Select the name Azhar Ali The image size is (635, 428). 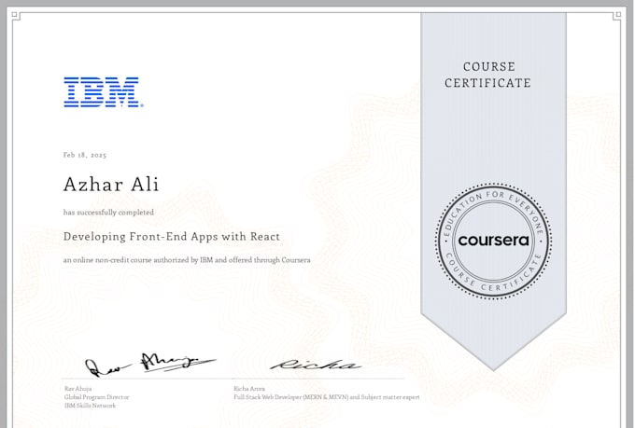coord(111,185)
